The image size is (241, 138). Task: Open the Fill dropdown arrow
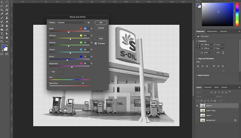point(229,101)
